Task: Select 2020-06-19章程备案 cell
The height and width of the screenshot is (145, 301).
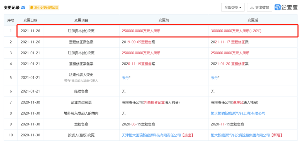Action: click(x=139, y=124)
